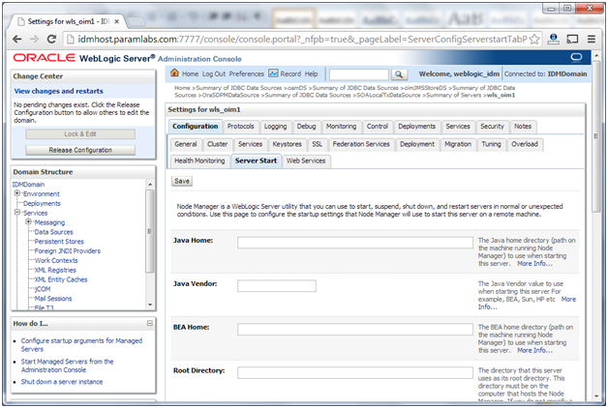This screenshot has height=408, width=608.
Task: Click the cast screen icon
Action: [x=572, y=39]
